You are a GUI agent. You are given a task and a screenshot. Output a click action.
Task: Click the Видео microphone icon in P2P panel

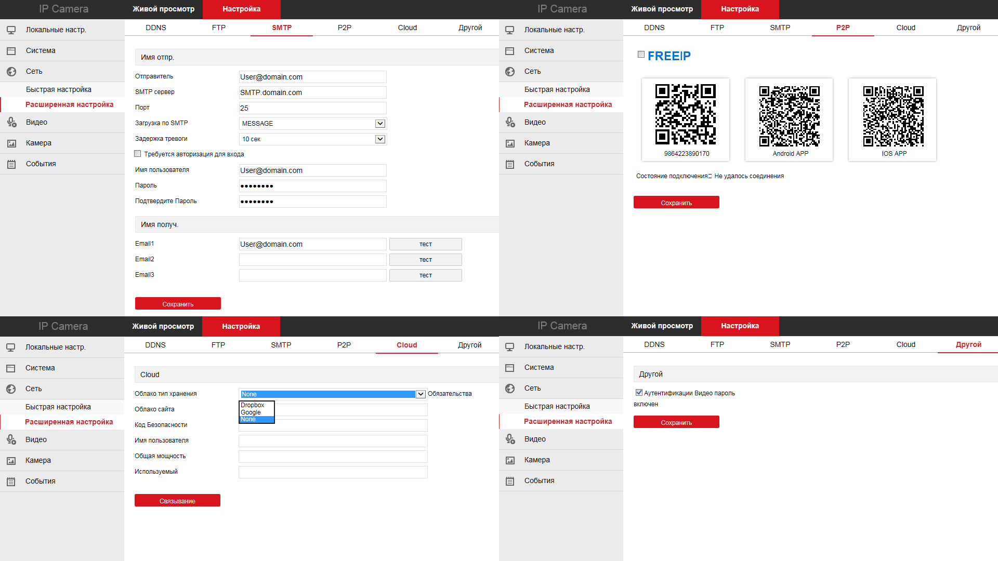pos(510,123)
